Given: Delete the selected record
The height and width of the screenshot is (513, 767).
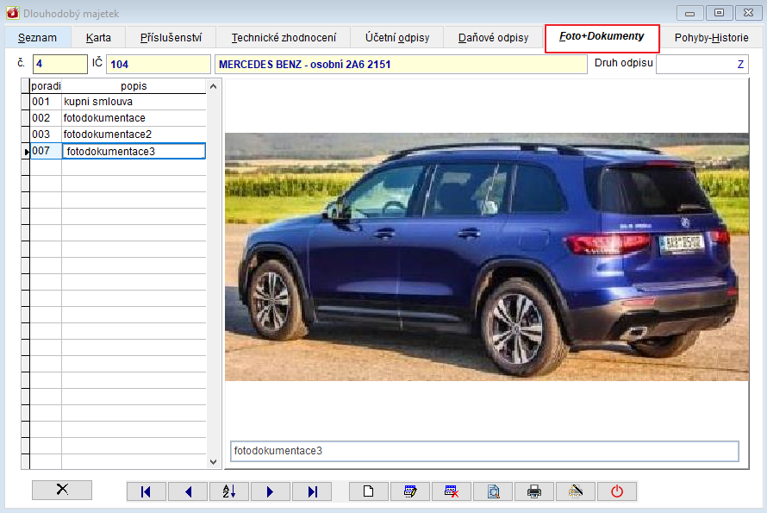Looking at the screenshot, I should 452,491.
